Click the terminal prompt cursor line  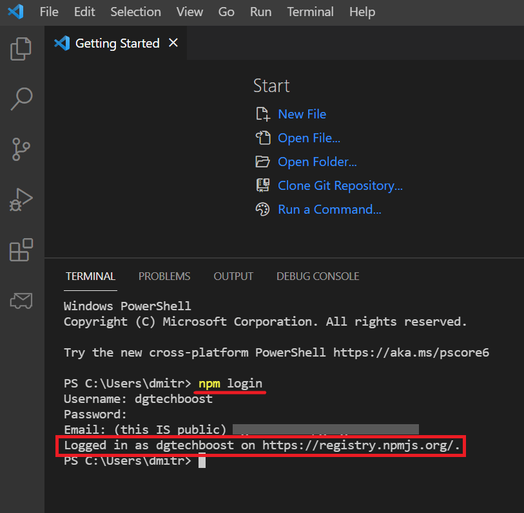pyautogui.click(x=202, y=461)
